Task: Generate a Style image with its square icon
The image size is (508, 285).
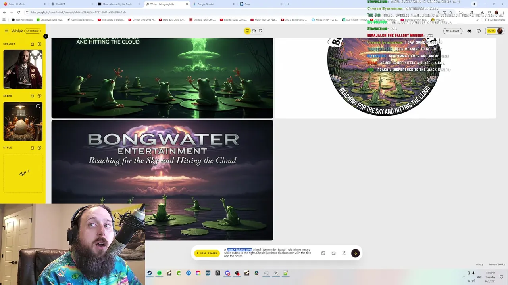Action: [33, 148]
